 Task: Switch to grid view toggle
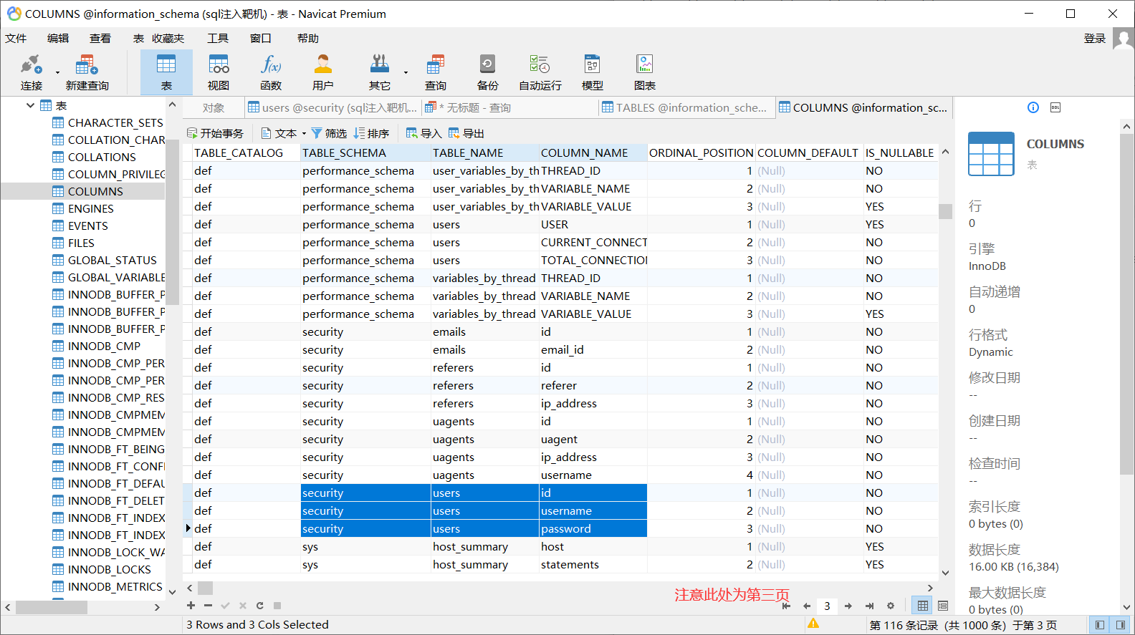(x=922, y=606)
